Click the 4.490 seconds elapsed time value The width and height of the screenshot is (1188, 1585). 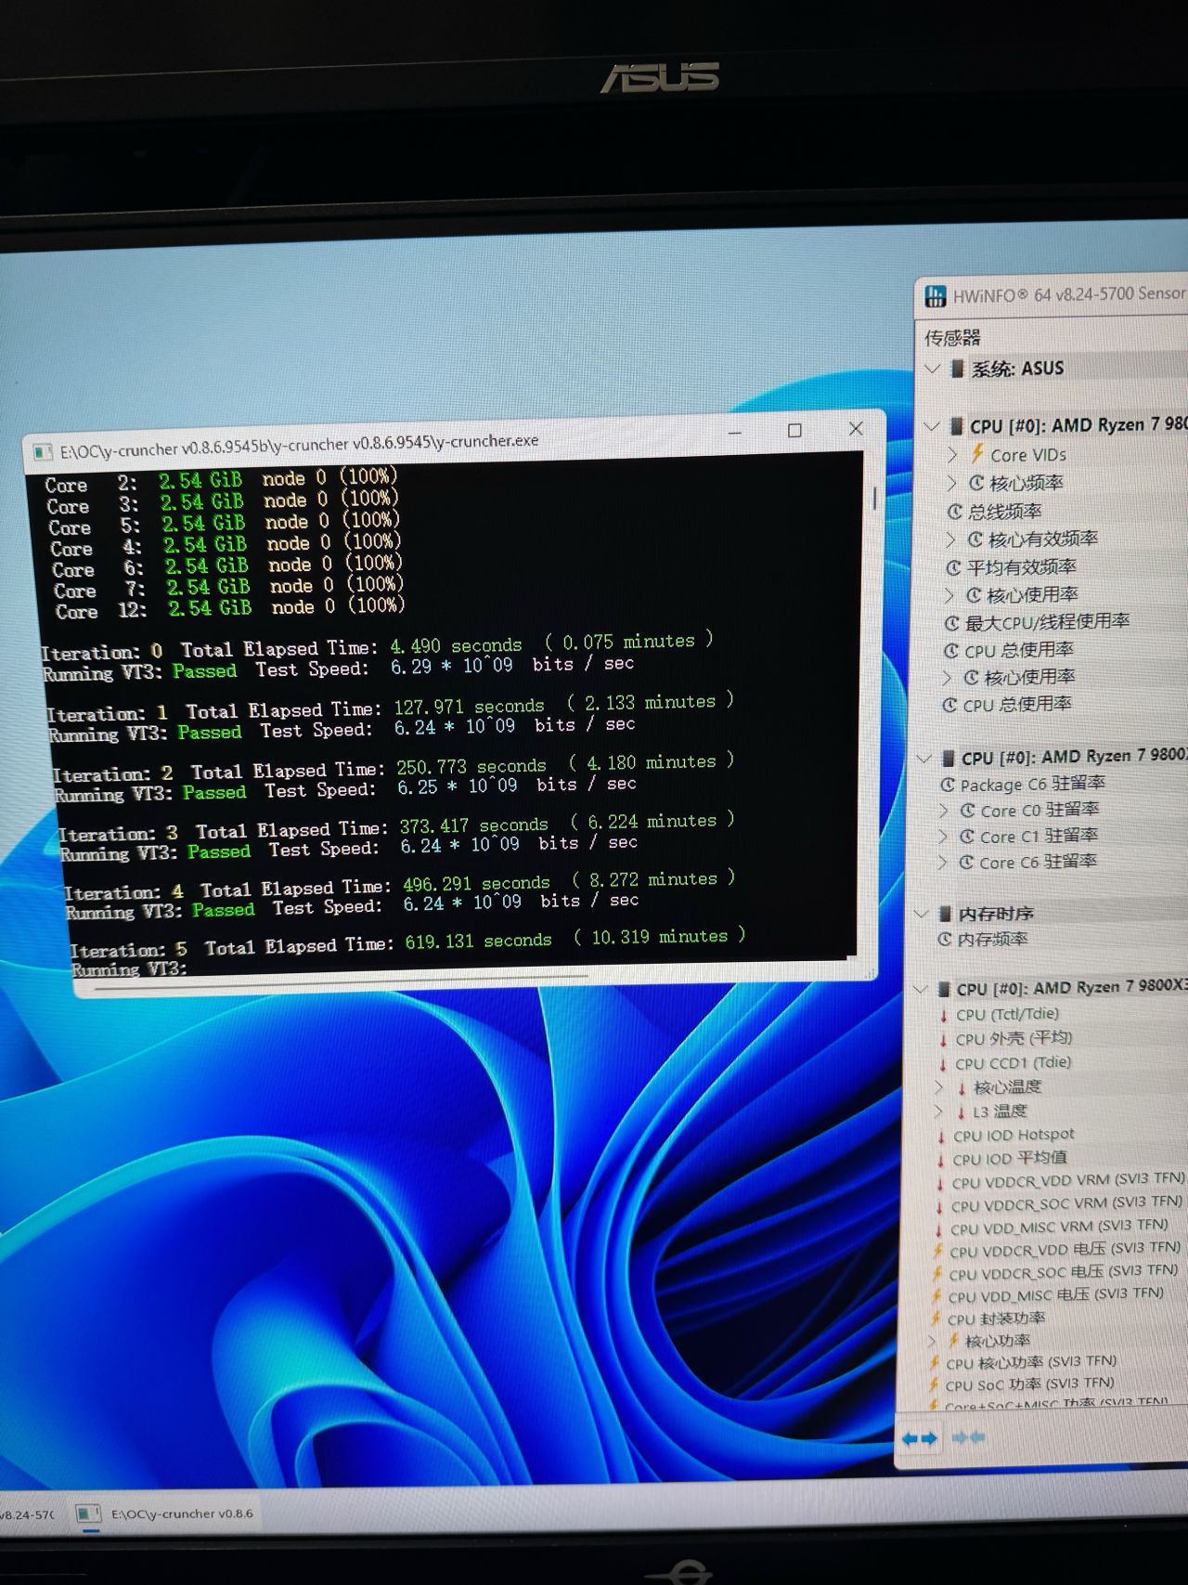[456, 645]
